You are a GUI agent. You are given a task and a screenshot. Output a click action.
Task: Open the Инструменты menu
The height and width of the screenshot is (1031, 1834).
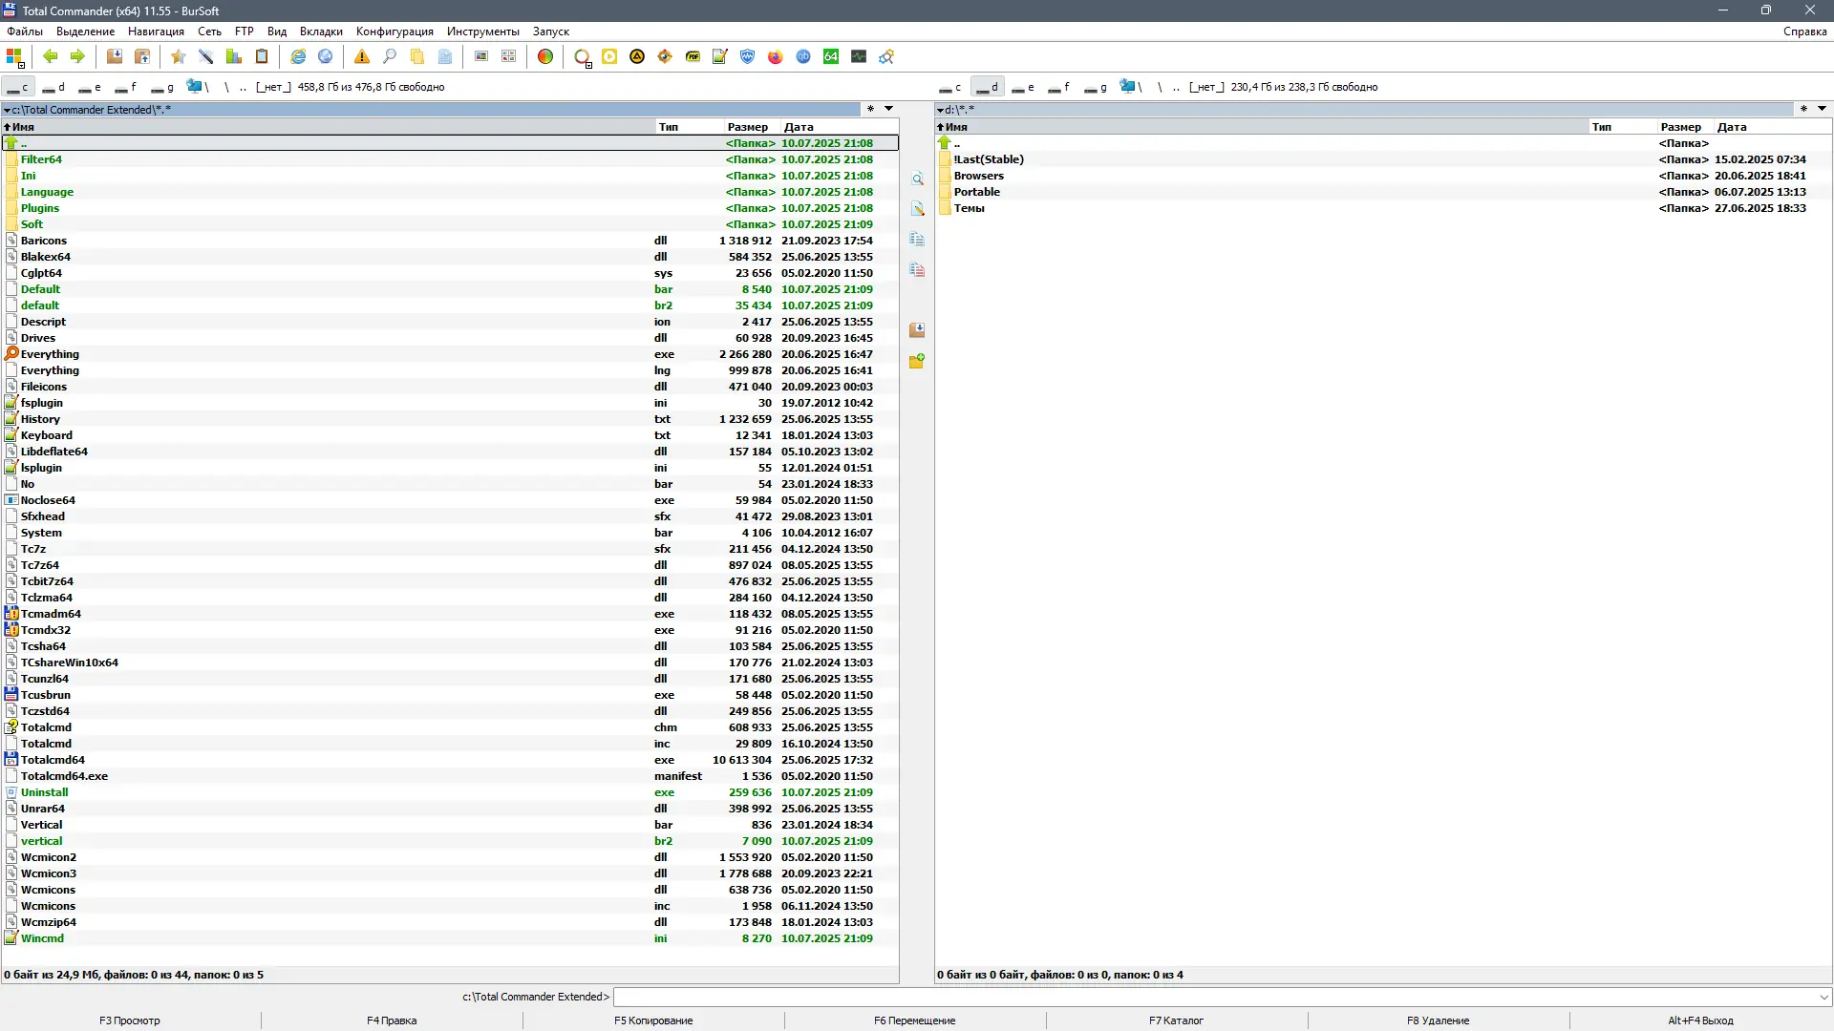482,32
